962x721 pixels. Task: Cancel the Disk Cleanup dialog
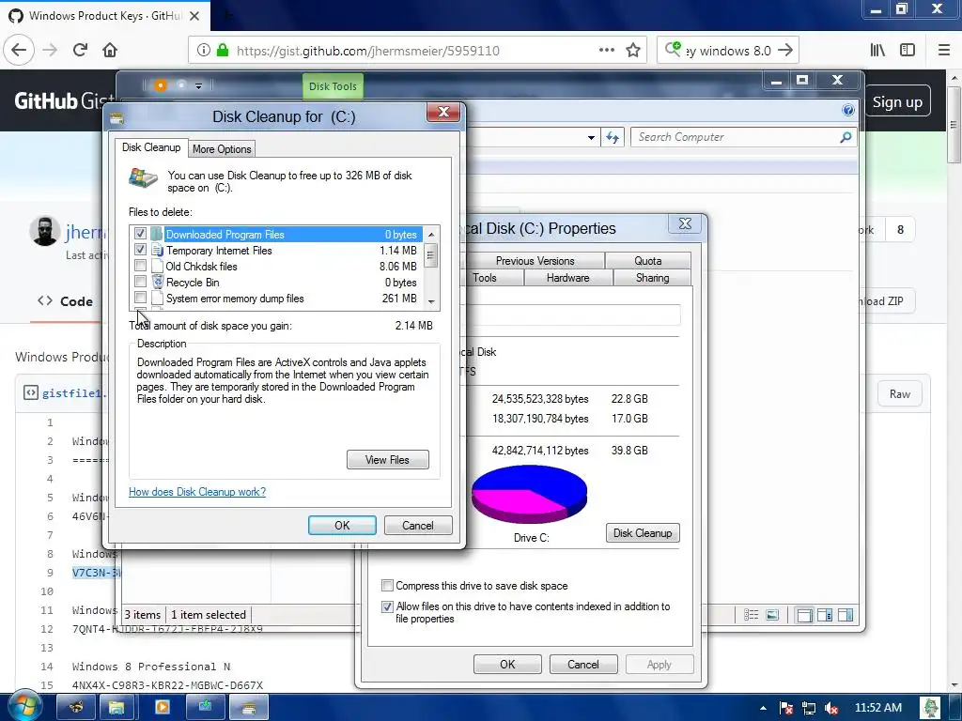tap(418, 526)
